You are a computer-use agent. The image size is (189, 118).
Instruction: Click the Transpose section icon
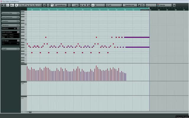[x=18, y=25]
